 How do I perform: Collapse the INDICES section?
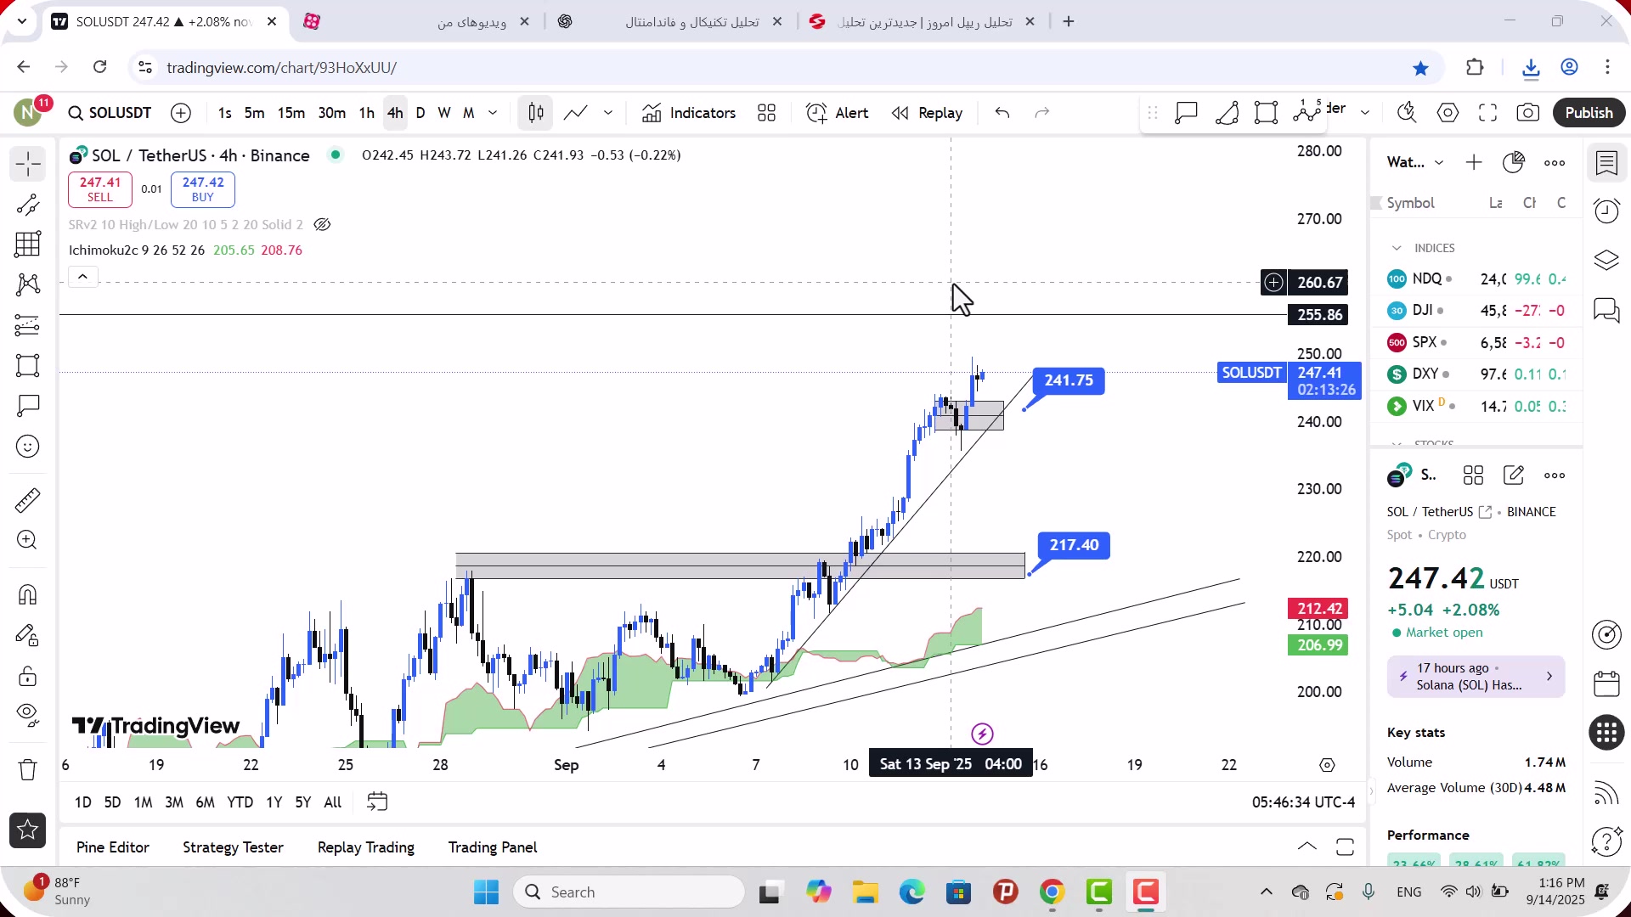tap(1397, 248)
